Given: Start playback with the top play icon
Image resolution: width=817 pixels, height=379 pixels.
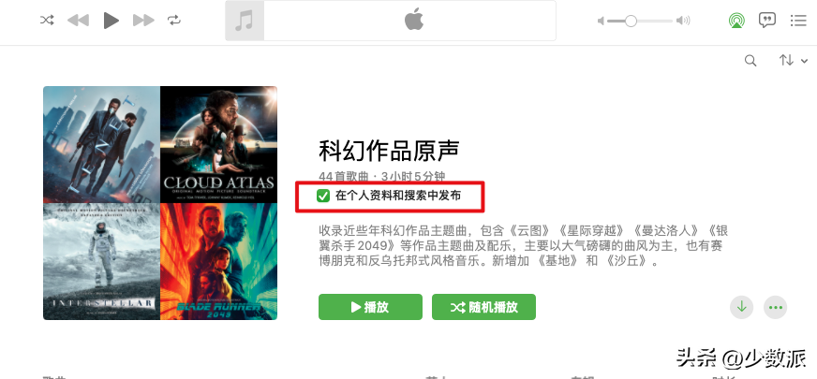Looking at the screenshot, I should coord(111,21).
